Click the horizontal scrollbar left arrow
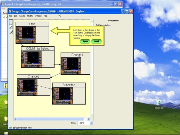The height and width of the screenshot is (135, 180). (15, 119)
